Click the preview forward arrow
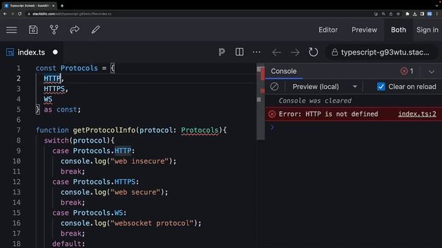This screenshot has height=248, width=442. click(295, 52)
